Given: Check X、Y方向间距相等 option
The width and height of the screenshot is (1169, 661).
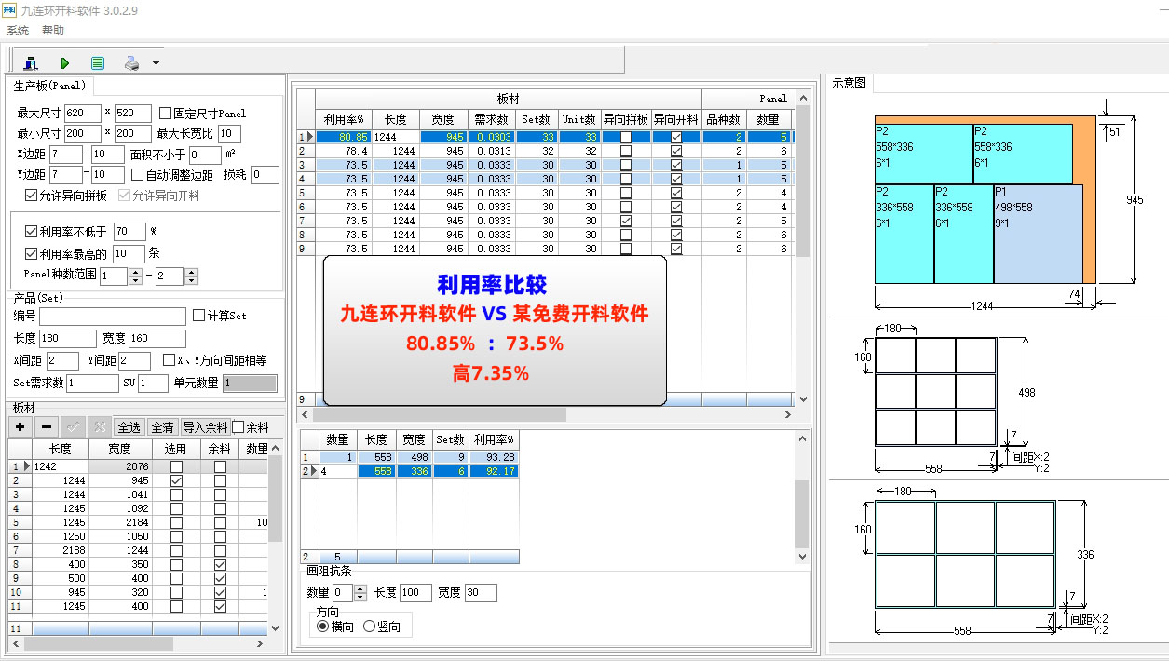Looking at the screenshot, I should coord(170,360).
